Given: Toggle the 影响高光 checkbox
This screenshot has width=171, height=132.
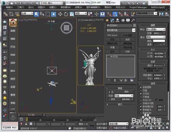Looking at the screenshot, I should click(141, 110).
